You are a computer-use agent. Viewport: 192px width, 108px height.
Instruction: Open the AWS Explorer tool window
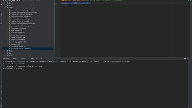[1, 101]
